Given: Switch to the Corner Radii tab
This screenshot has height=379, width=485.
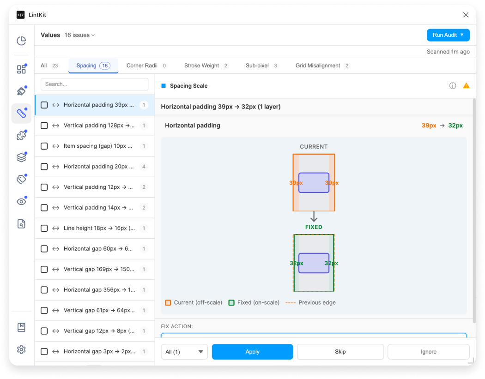Looking at the screenshot, I should pyautogui.click(x=146, y=66).
